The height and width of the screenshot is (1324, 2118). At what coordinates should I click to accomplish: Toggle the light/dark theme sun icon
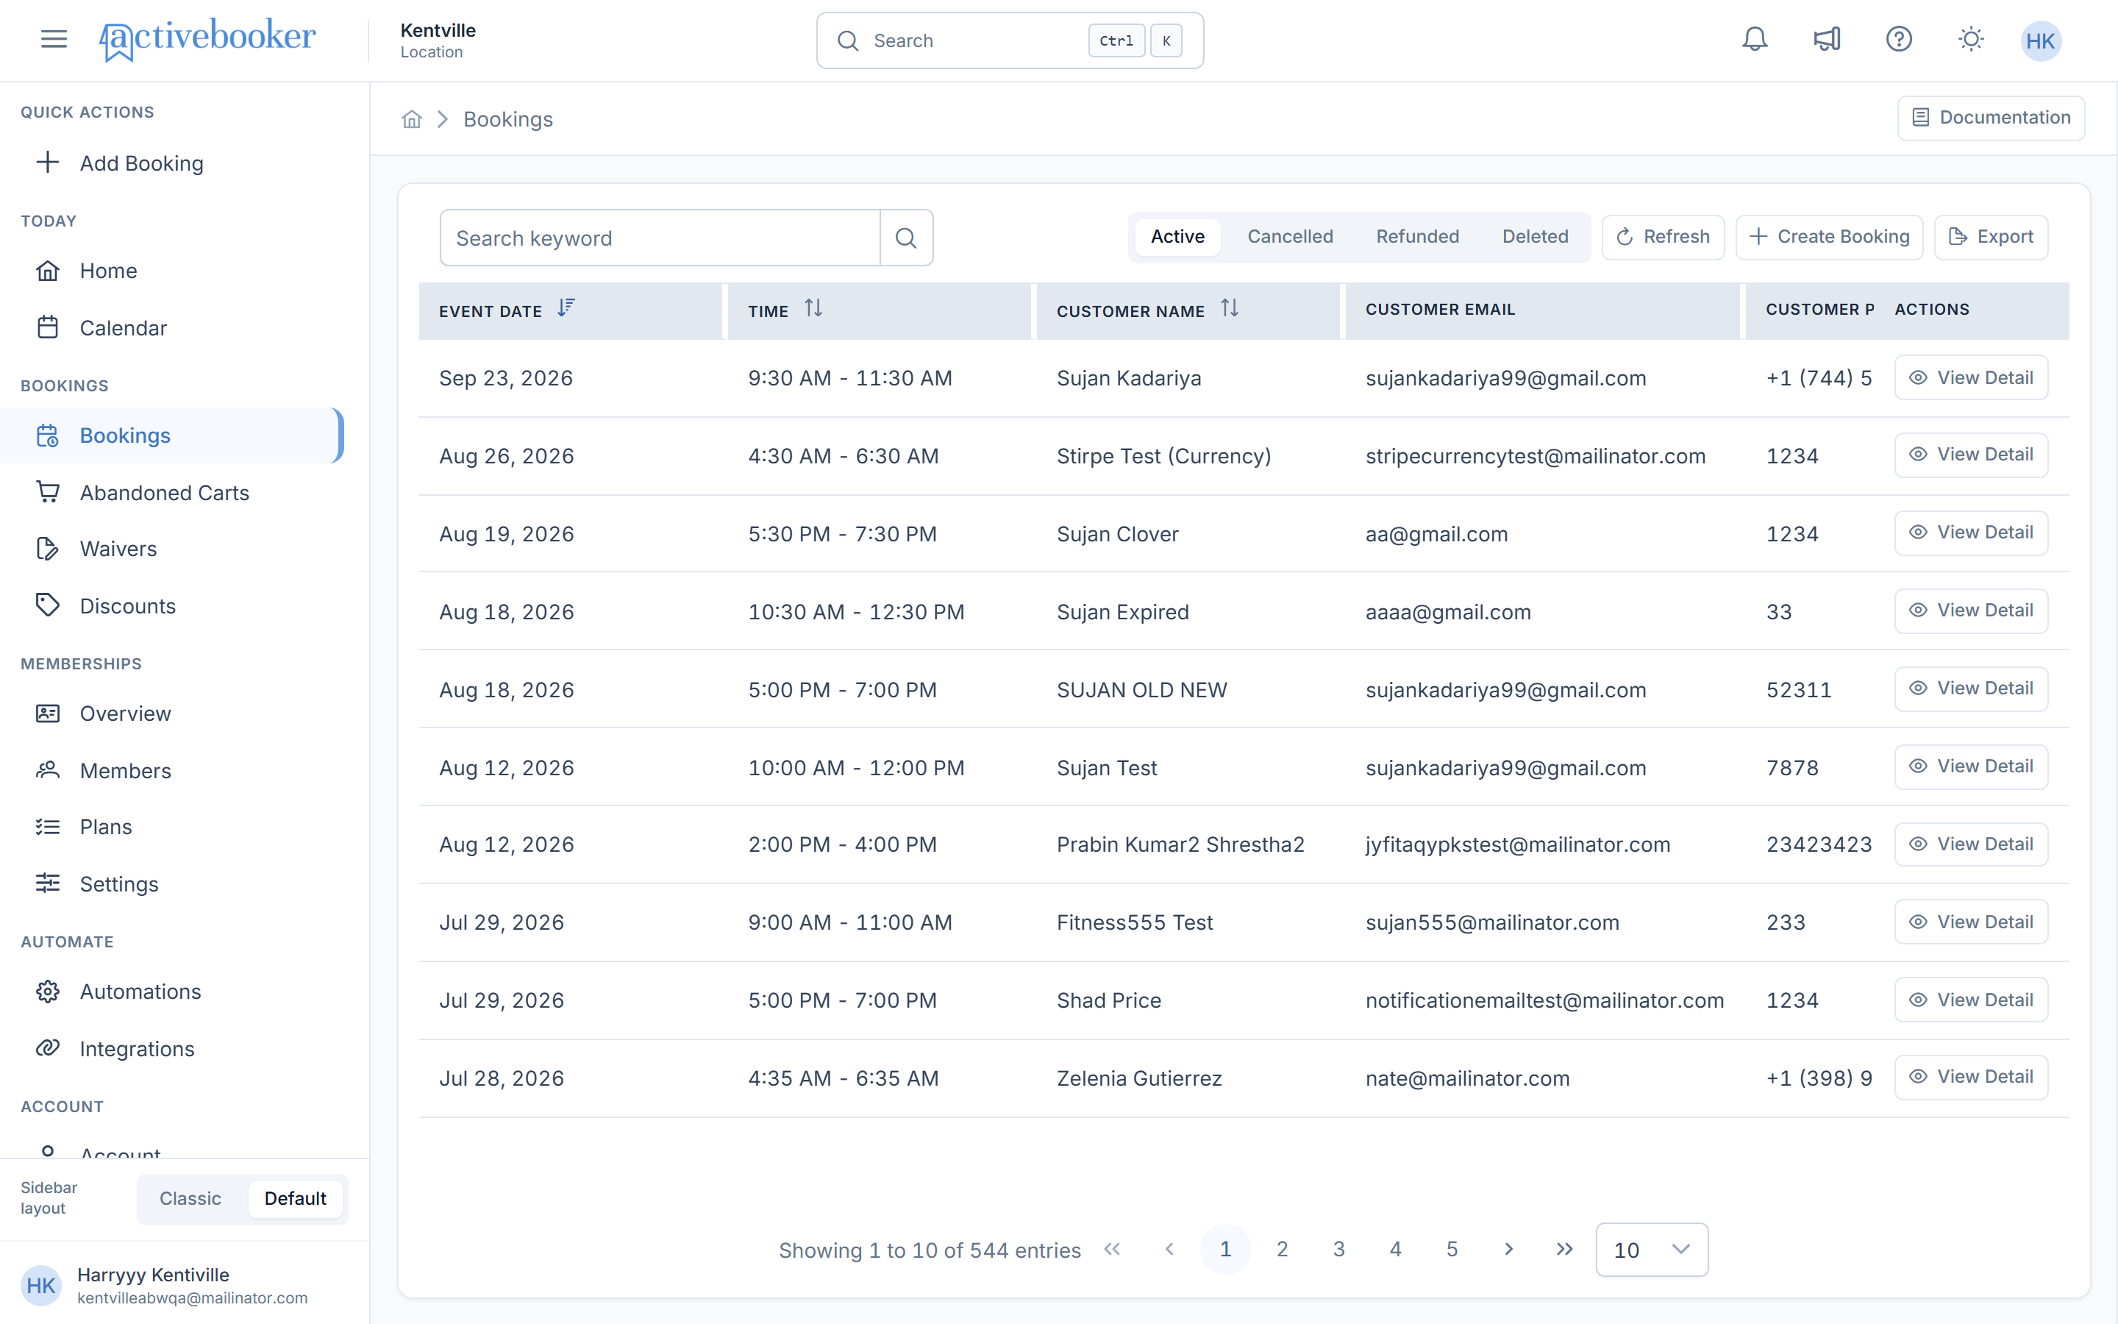[x=1971, y=40]
